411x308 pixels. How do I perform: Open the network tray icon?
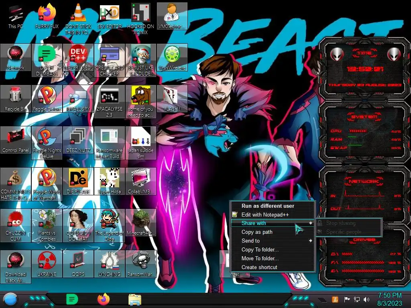[x=357, y=299]
